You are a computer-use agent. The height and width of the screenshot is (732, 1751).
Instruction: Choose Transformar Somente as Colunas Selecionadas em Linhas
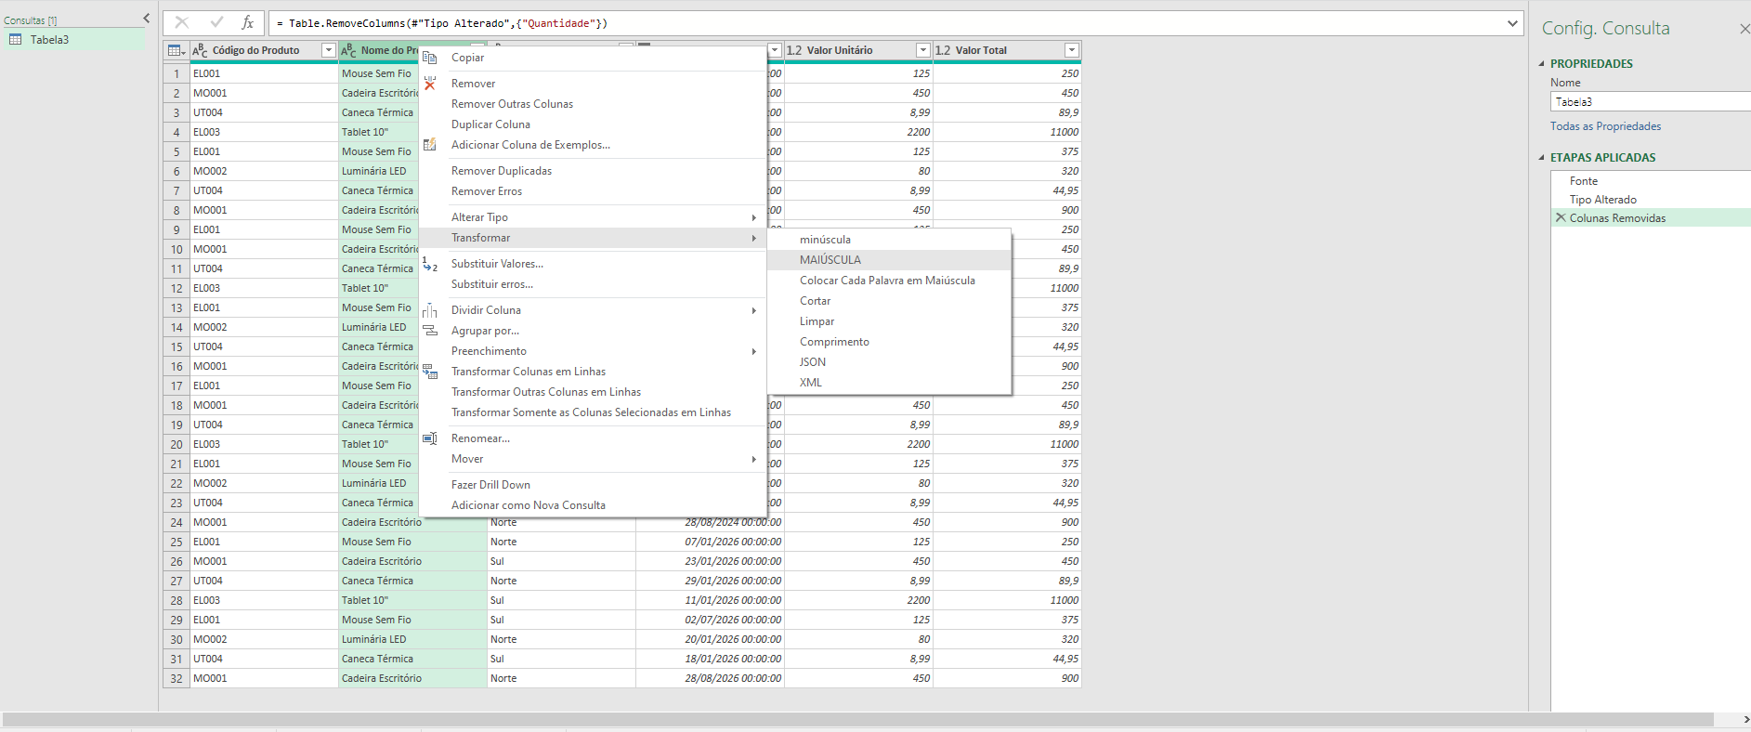(593, 412)
